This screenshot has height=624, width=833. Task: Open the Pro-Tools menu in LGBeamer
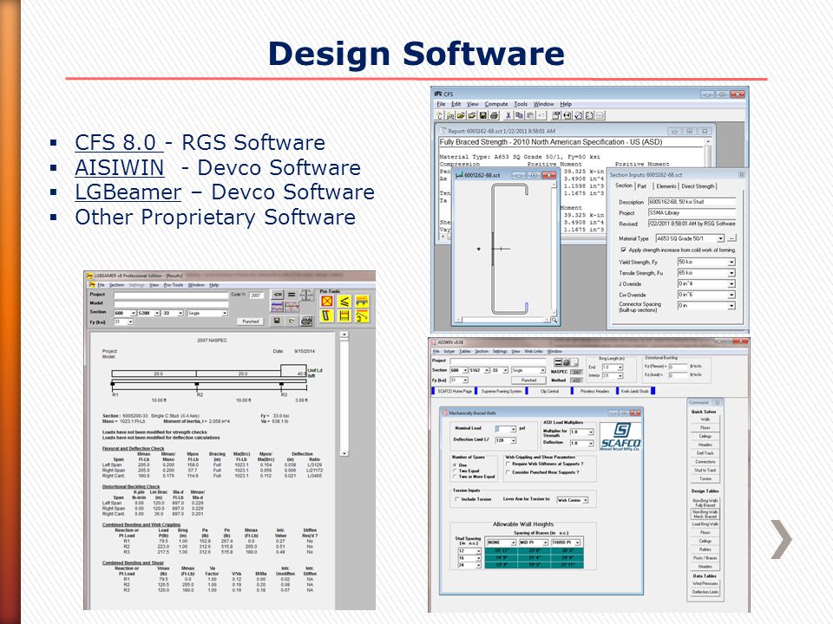point(174,285)
